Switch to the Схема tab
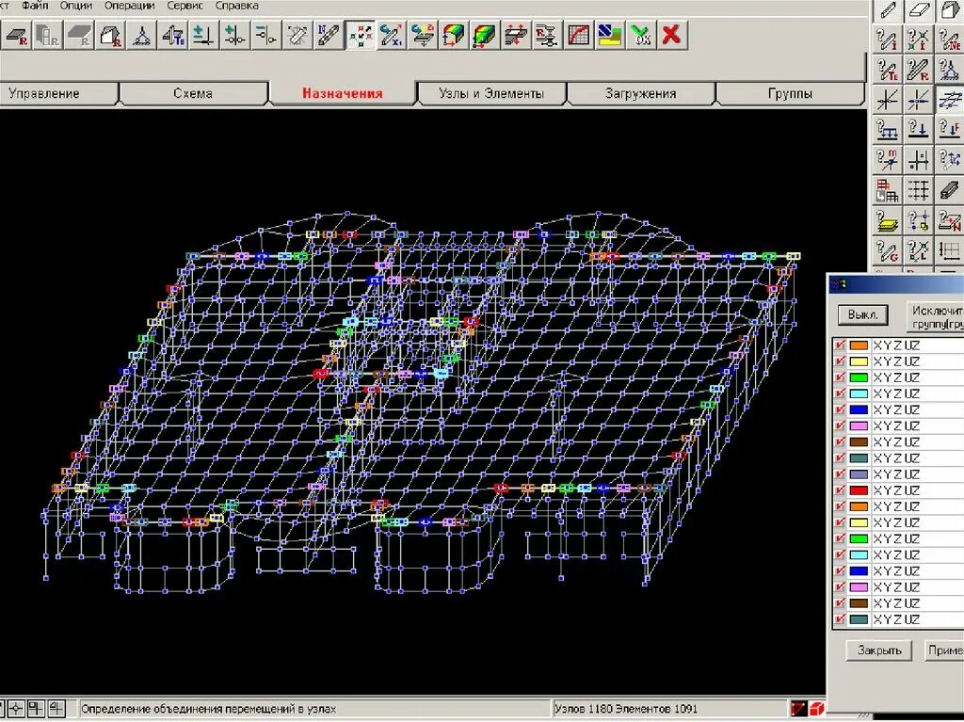Screen dimensions: 964x722 (193, 94)
